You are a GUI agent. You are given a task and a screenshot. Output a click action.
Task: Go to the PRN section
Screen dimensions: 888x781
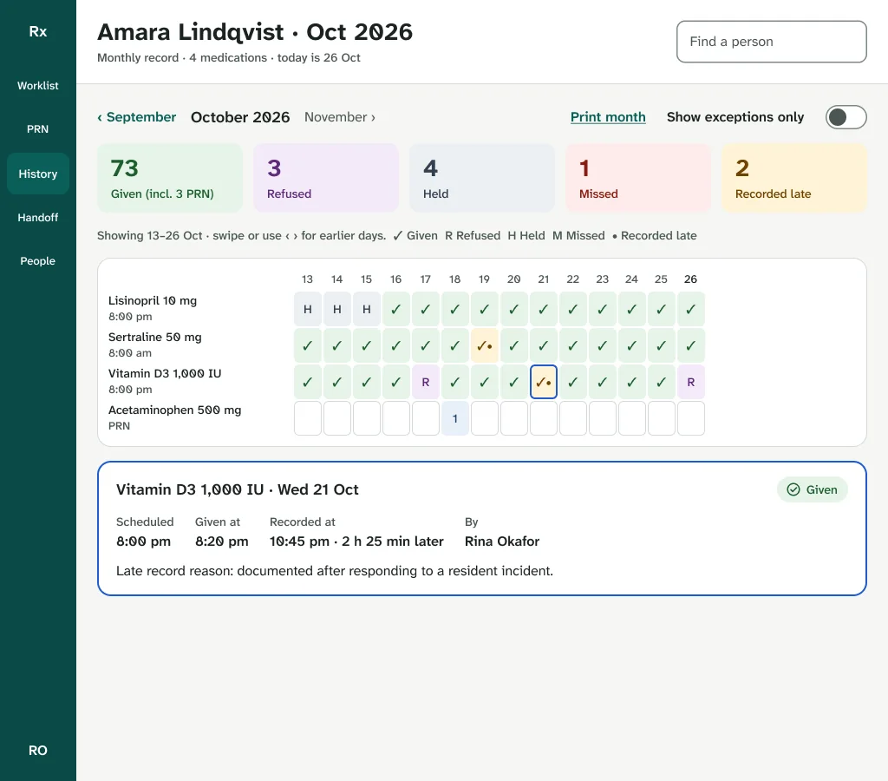point(38,129)
